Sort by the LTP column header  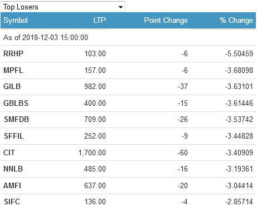(x=99, y=20)
